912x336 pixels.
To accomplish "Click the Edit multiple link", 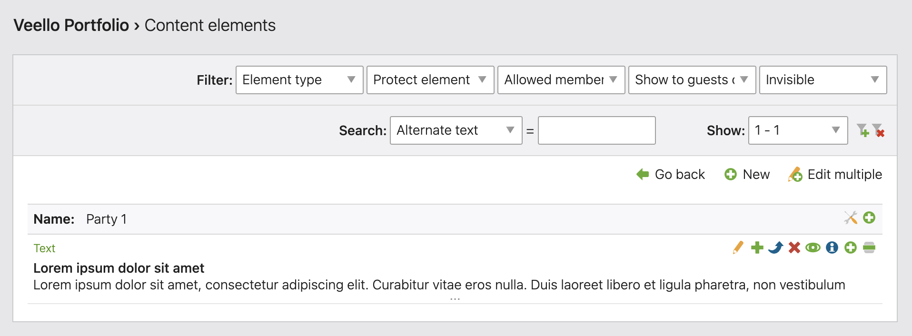I will 835,175.
